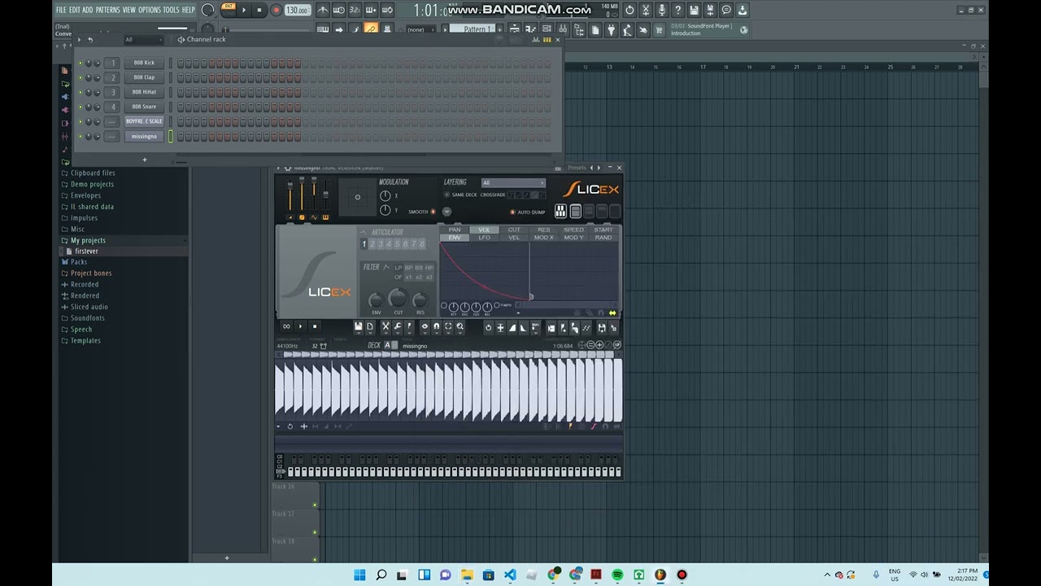Expand the Clipboard files folder

point(93,173)
